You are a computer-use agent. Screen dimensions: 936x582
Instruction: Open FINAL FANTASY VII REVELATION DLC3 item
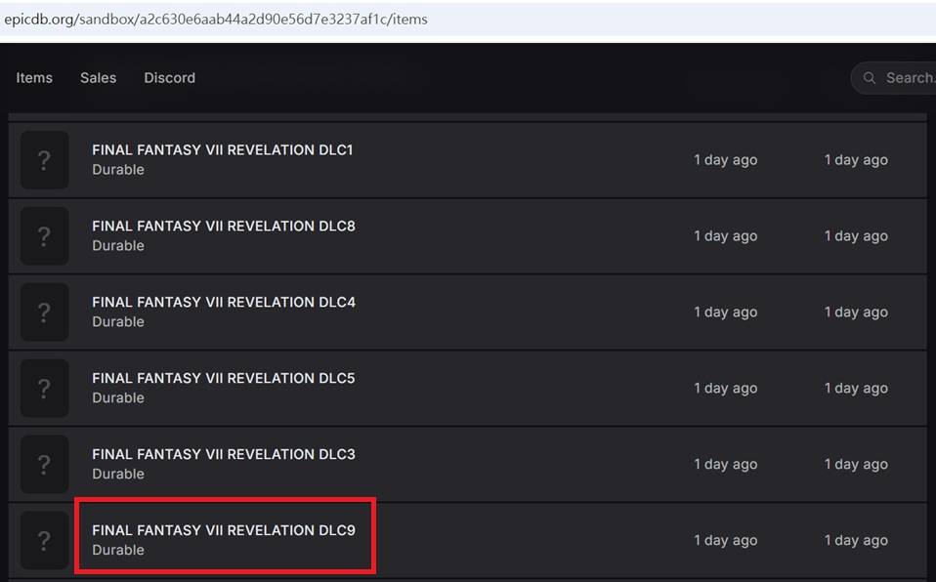pyautogui.click(x=224, y=454)
